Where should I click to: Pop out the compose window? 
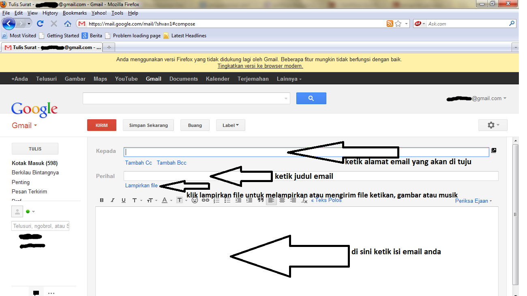click(494, 151)
